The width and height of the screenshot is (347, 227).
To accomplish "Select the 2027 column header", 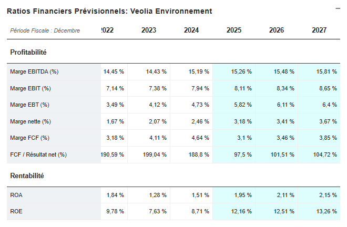I will [319, 30].
